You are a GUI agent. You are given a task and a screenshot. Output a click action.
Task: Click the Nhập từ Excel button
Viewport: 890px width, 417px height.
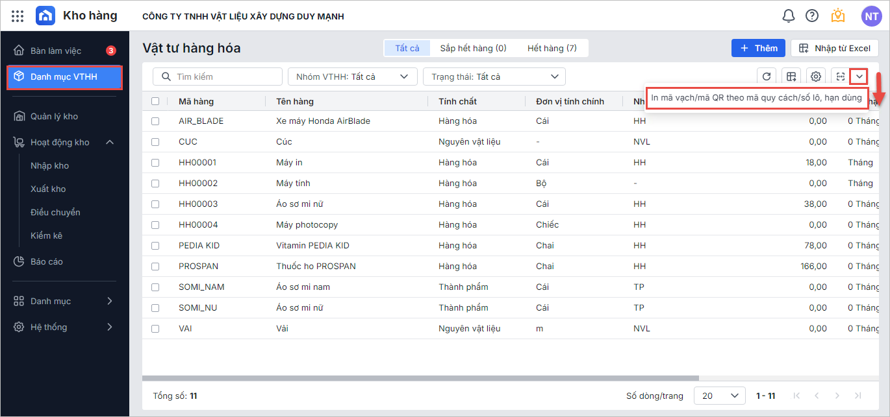[x=835, y=49]
